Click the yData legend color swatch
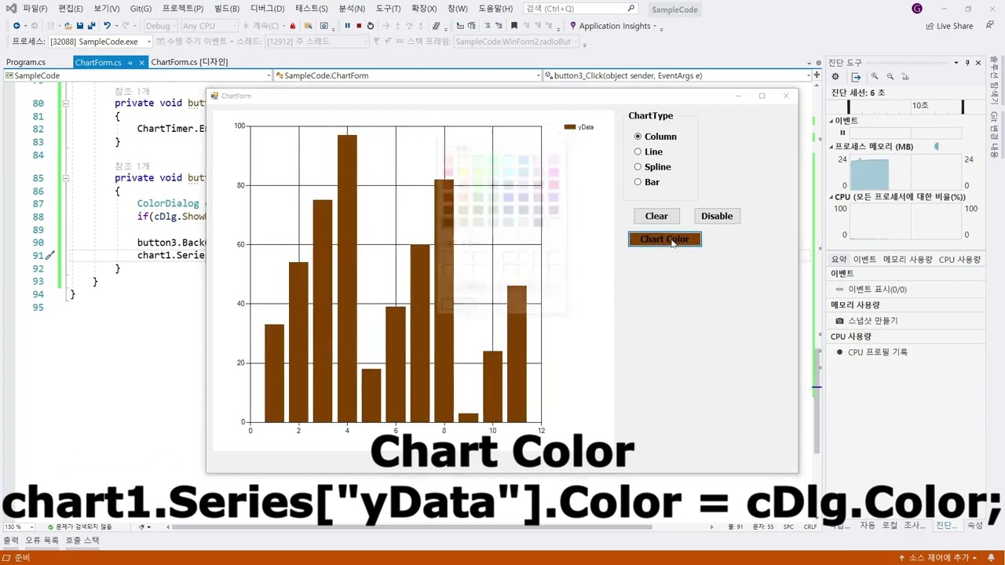Viewport: 1005px width, 565px height. 570,127
